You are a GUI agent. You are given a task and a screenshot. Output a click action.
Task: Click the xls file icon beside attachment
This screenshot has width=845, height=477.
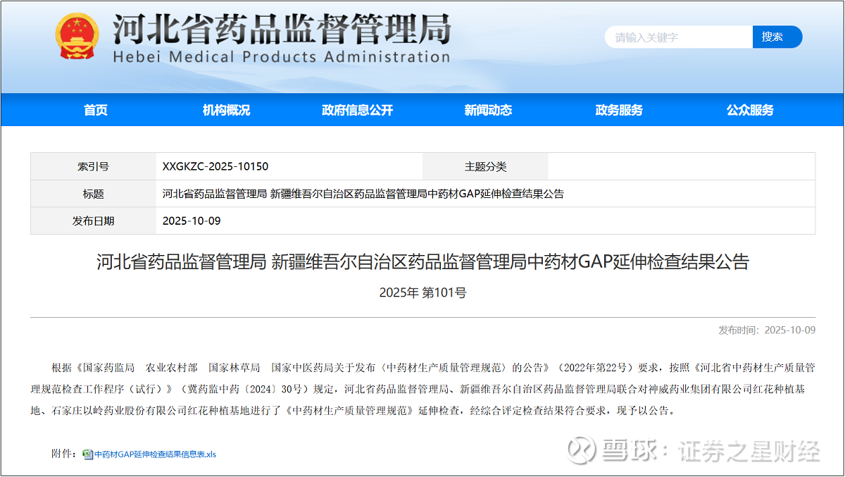point(88,454)
